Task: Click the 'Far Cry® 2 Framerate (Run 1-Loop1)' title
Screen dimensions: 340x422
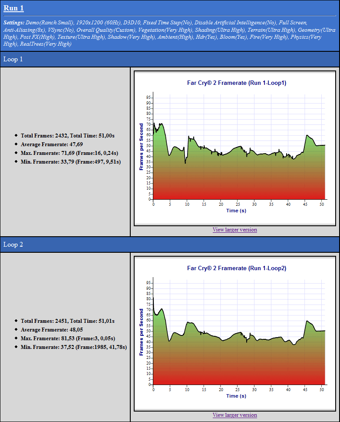Action: [237, 83]
